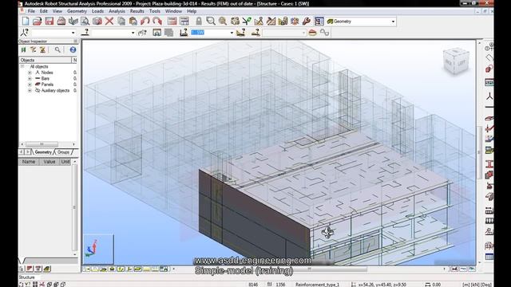Activate the Zoom window magnifier icon
The height and width of the screenshot is (287, 511).
click(x=211, y=22)
